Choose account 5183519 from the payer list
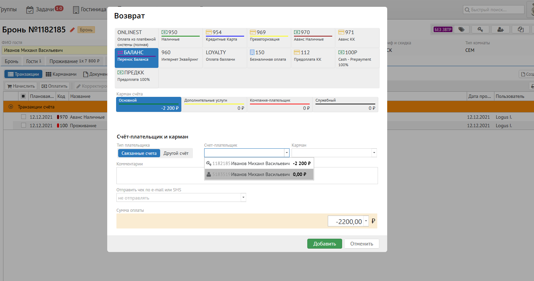534x281 pixels. [259, 174]
